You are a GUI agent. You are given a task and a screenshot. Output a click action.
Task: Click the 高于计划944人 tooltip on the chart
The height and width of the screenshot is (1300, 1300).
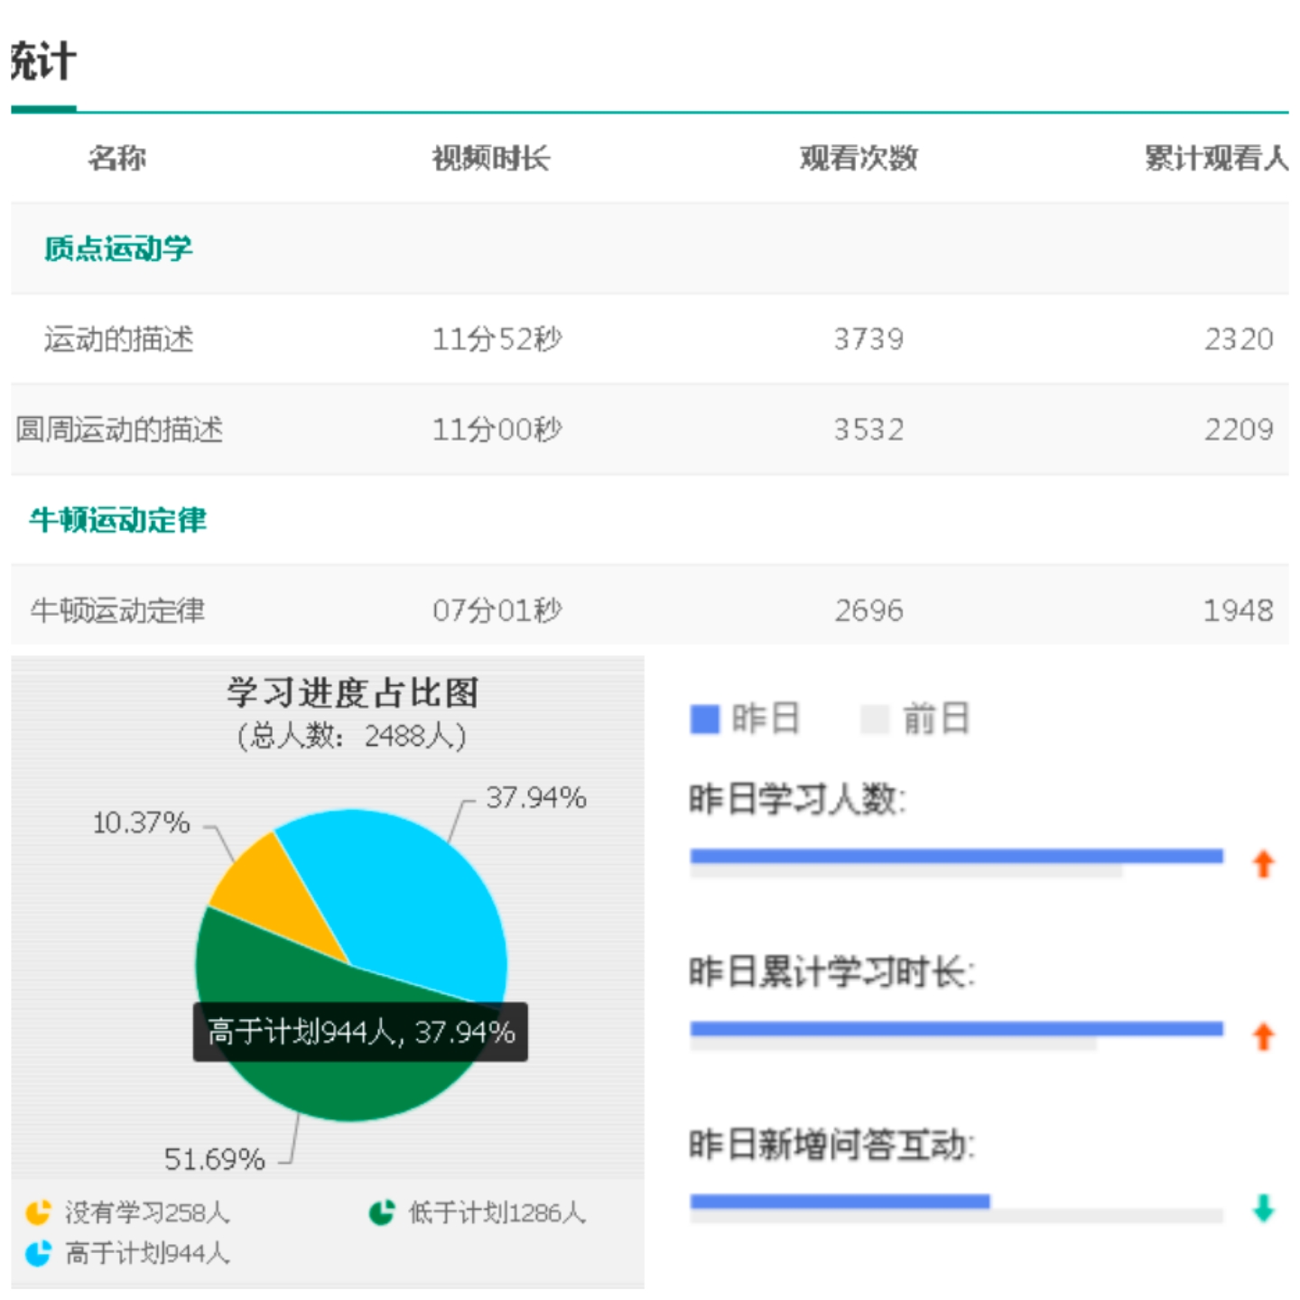pos(359,1030)
